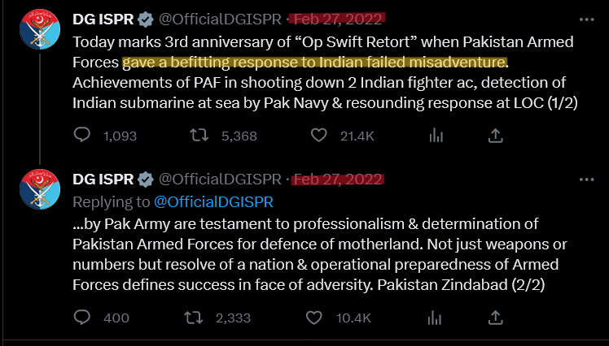This screenshot has height=346, width=609.
Task: Open DG ISPR profile name on first tweet
Action: point(103,18)
